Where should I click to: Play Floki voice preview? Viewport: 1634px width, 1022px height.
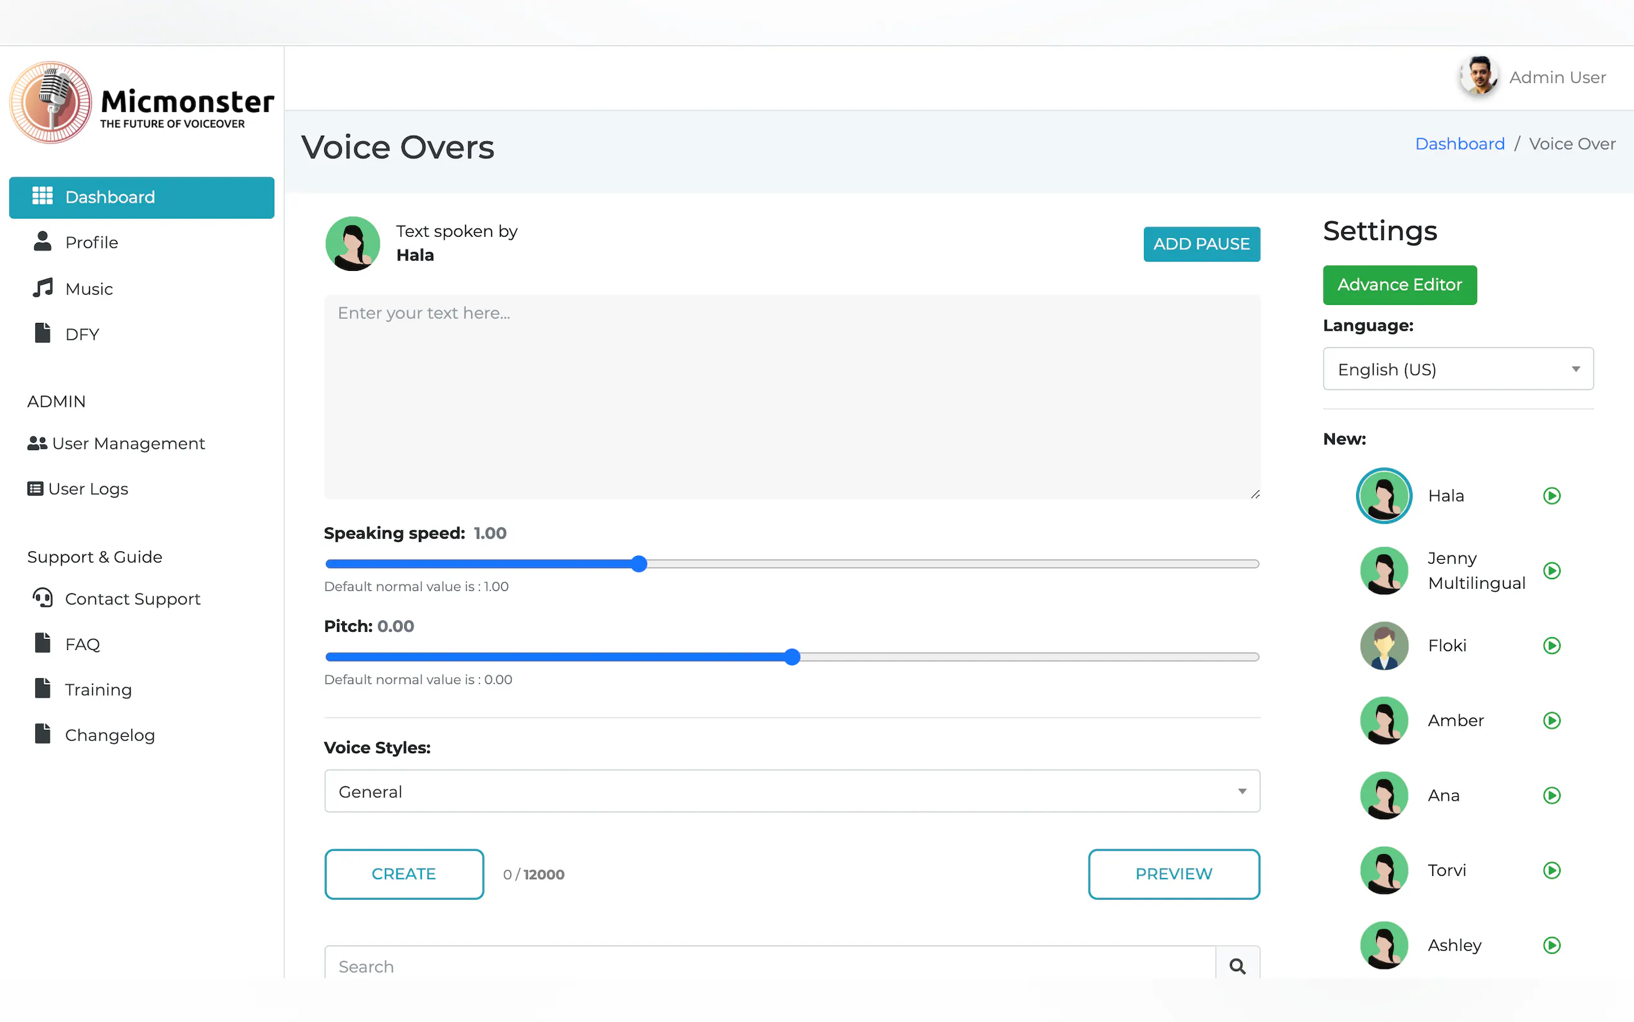[x=1551, y=646]
